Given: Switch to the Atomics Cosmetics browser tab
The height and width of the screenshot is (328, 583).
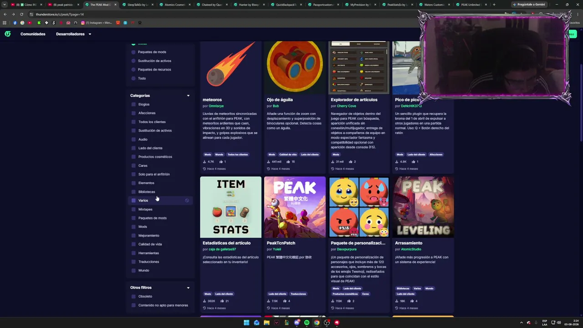Looking at the screenshot, I should pyautogui.click(x=176, y=5).
